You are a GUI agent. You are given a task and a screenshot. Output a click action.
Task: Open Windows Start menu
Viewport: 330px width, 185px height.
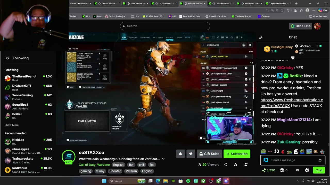[x=104, y=181]
